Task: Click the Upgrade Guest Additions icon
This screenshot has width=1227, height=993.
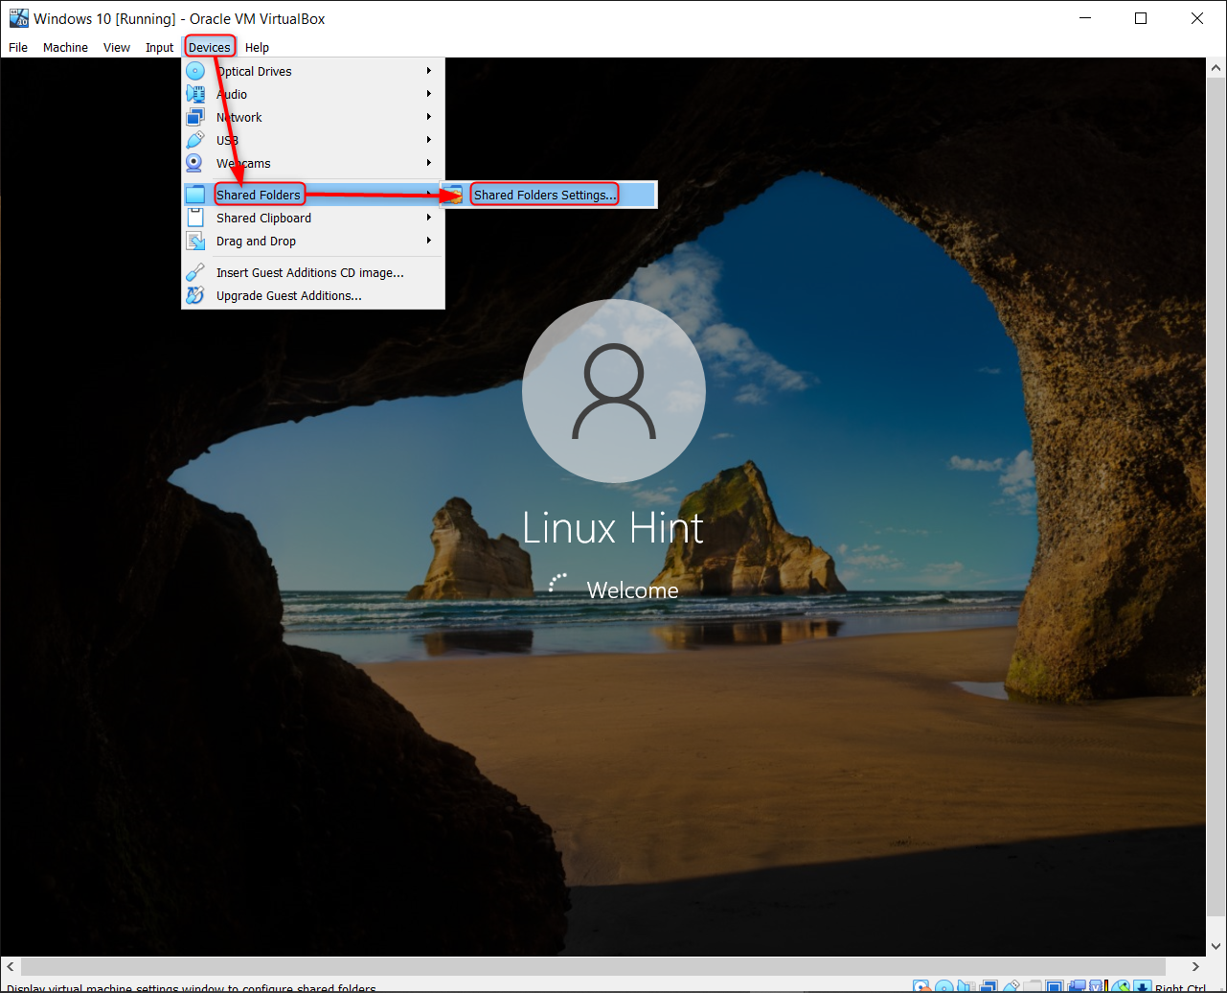Action: point(195,295)
